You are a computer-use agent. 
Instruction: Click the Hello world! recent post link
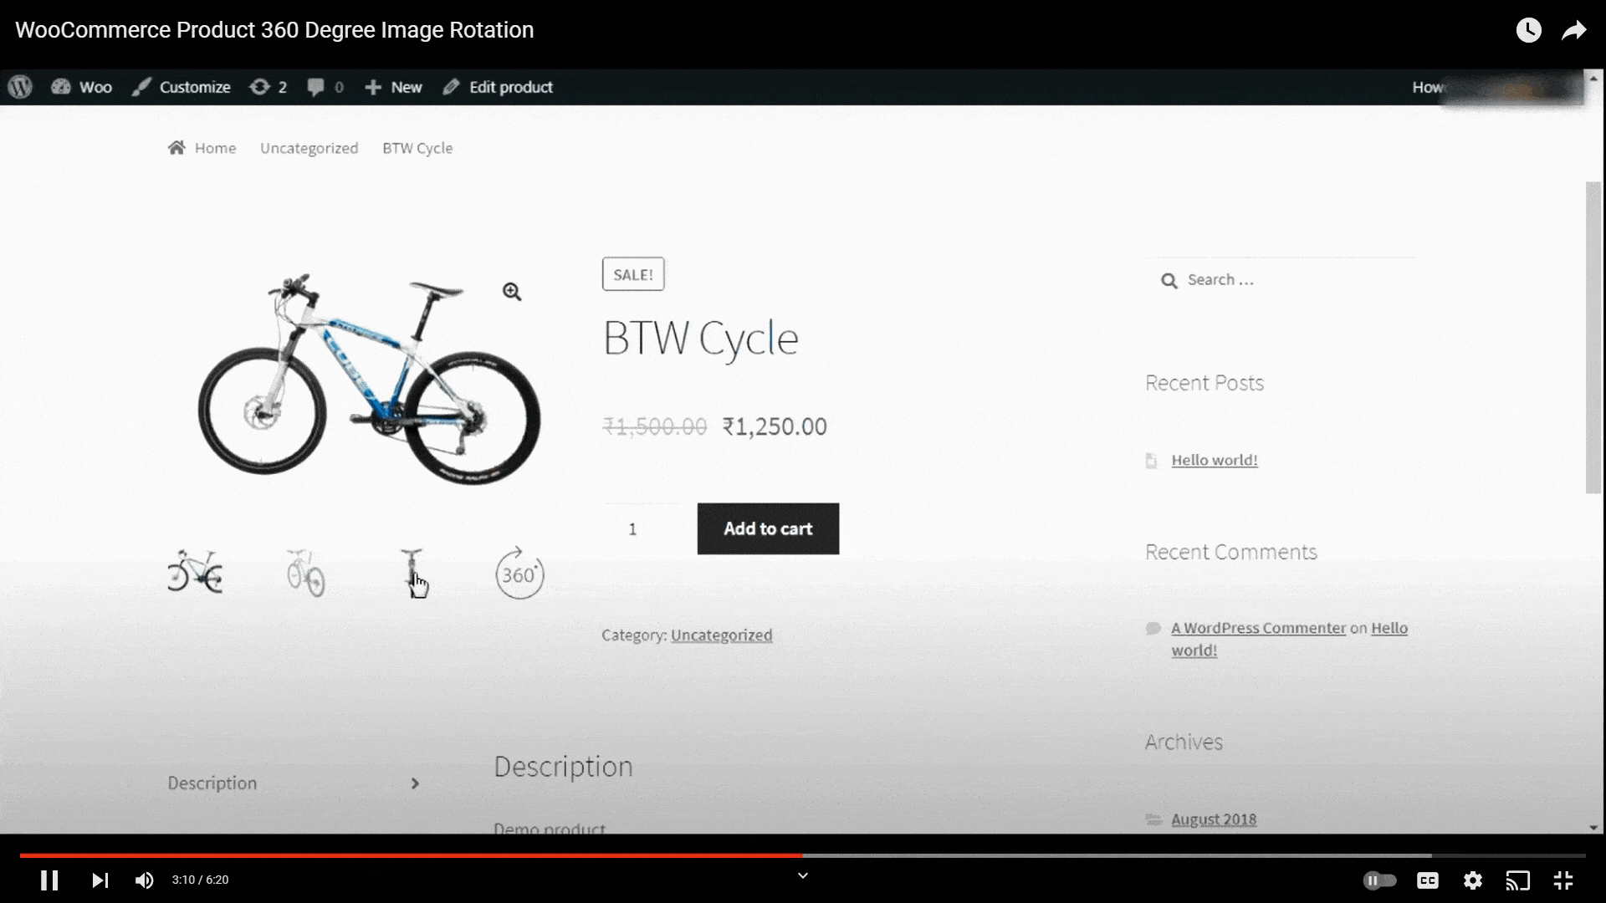click(x=1215, y=459)
